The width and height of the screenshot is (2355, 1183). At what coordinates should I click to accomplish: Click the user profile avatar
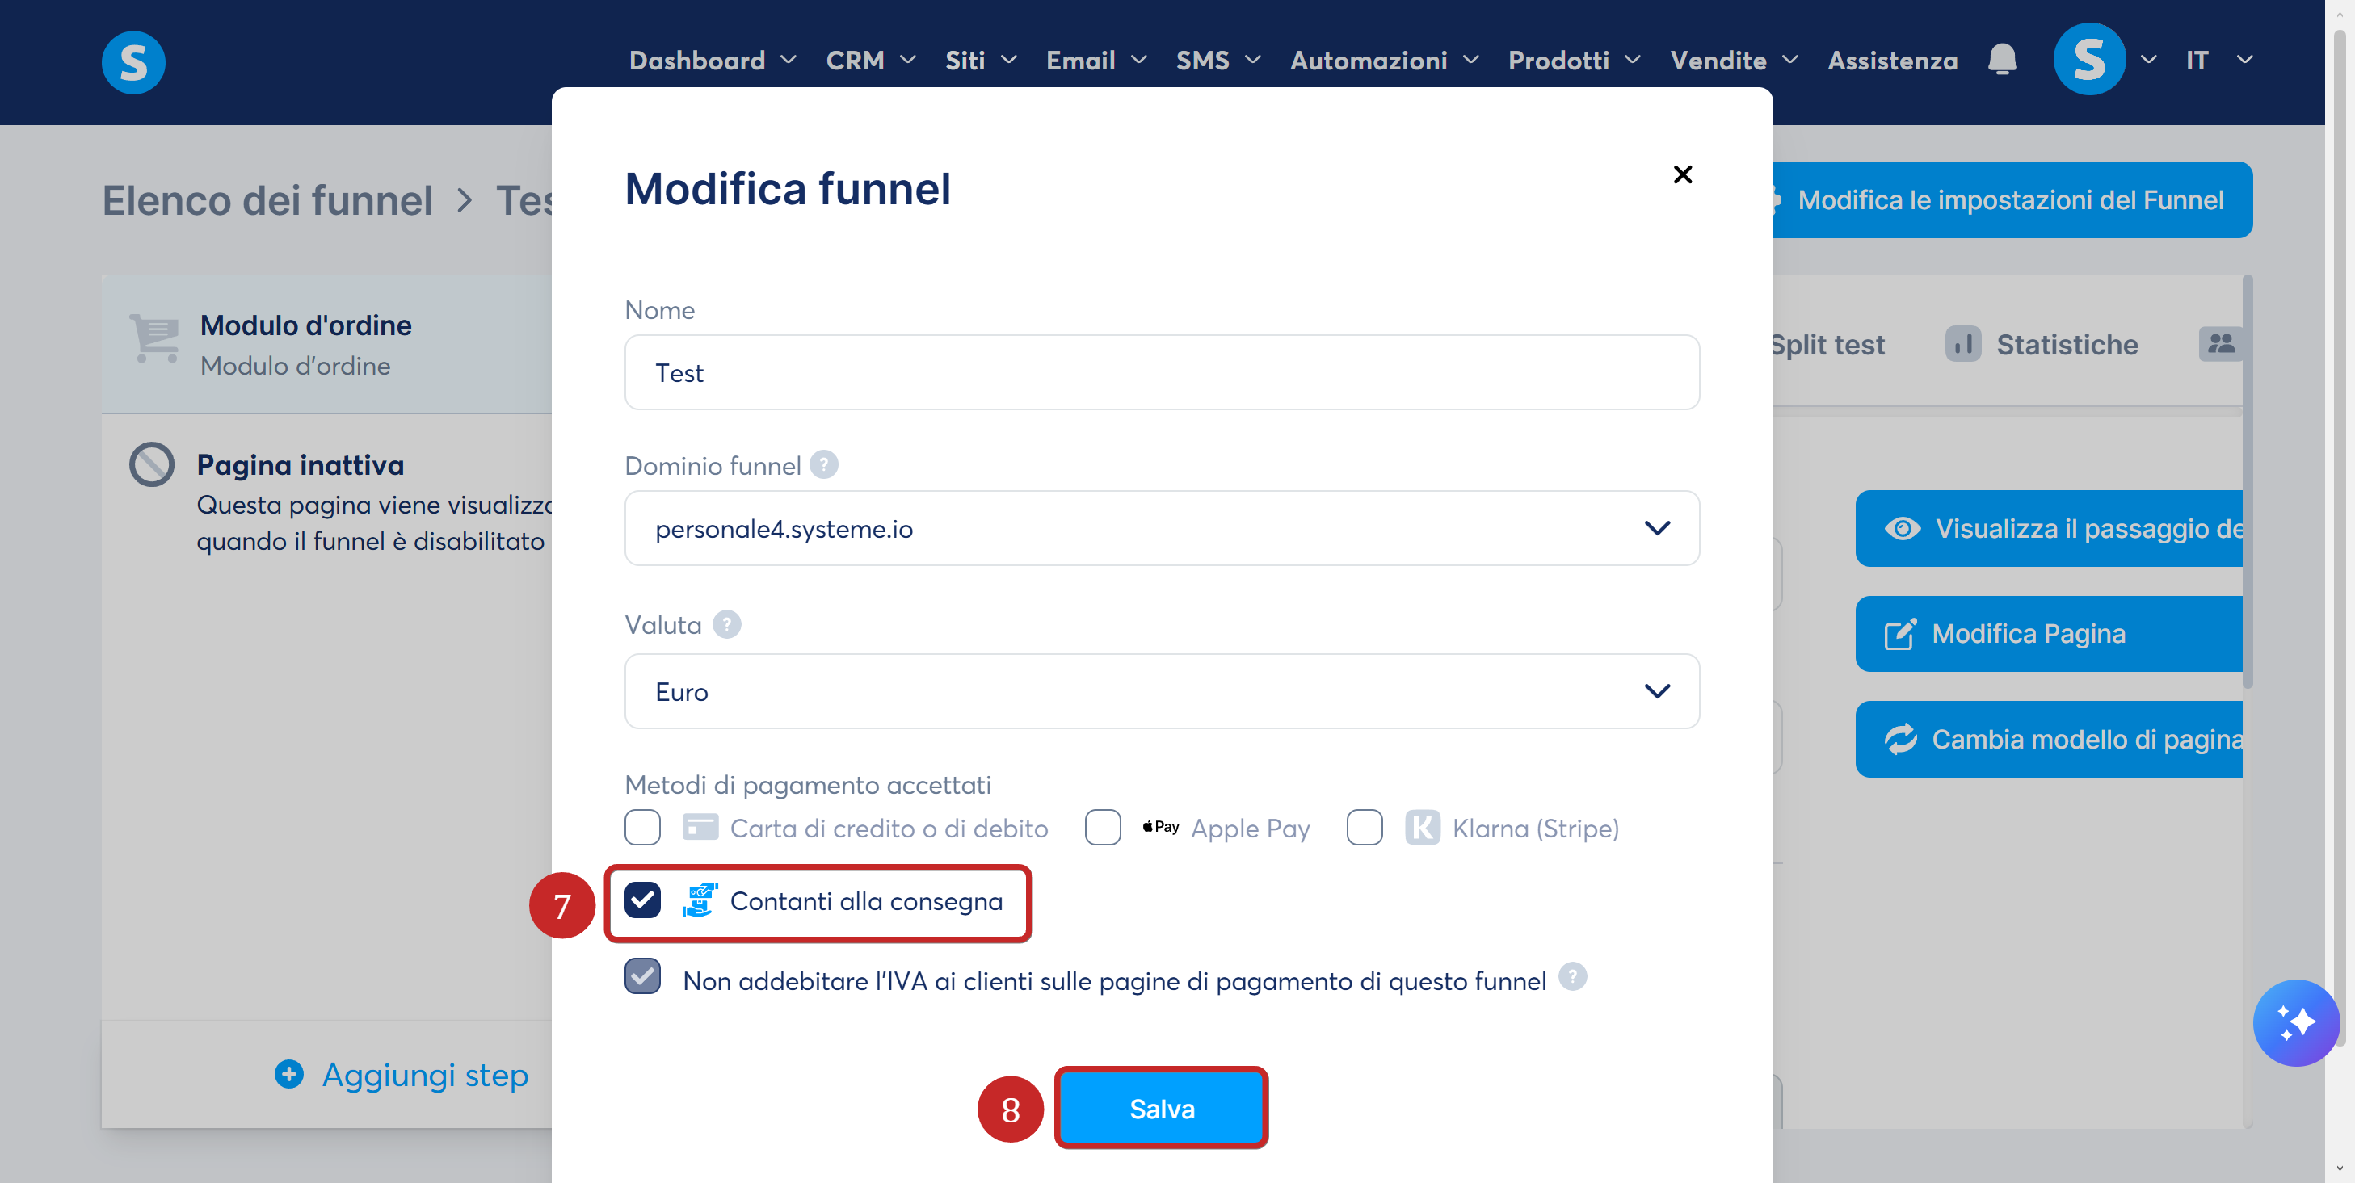2089,60
